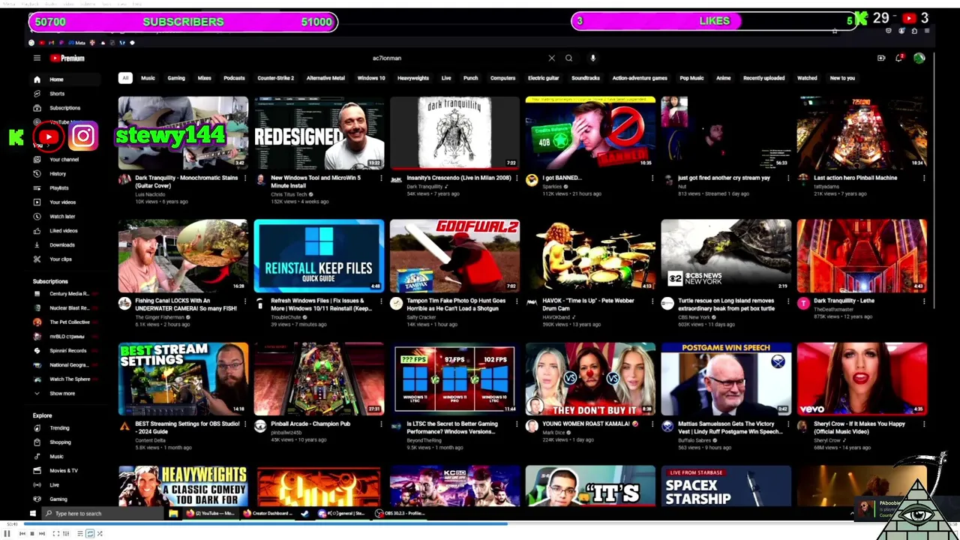The height and width of the screenshot is (540, 960).
Task: Show extended settings in the media player
Action: point(65,534)
